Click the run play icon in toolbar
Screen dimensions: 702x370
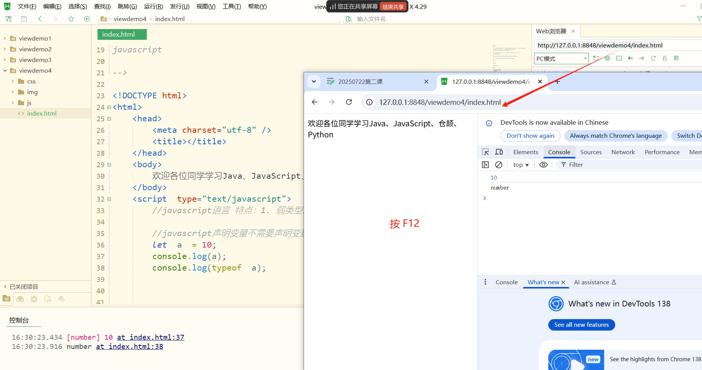click(87, 19)
